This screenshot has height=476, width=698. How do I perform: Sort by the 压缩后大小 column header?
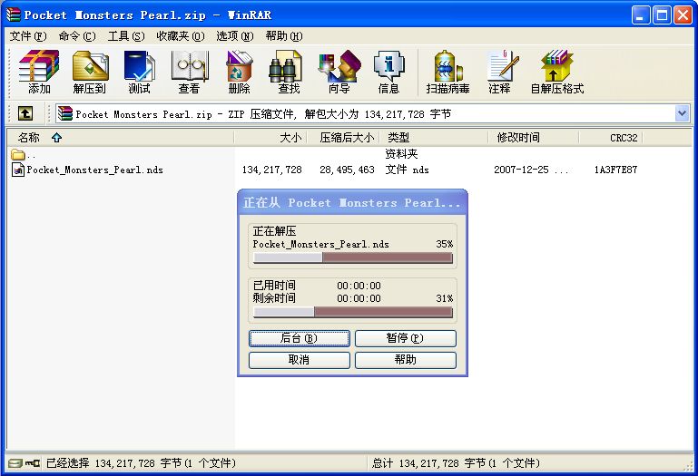tap(343, 138)
